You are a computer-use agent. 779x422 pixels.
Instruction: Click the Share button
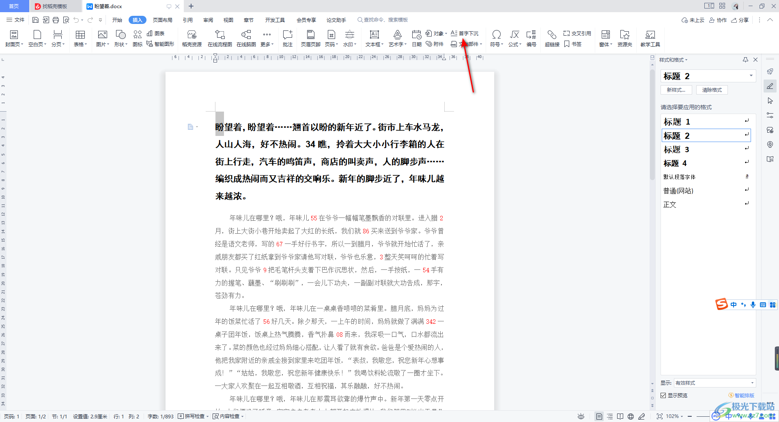click(740, 20)
